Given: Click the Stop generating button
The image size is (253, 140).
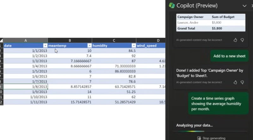Looking at the screenshot, I should coord(211,138).
